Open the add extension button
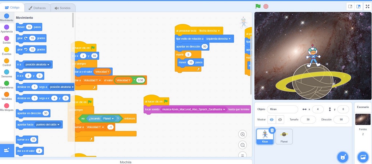This screenshot has width=372, height=164. 7,150
